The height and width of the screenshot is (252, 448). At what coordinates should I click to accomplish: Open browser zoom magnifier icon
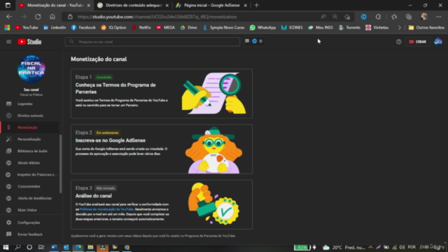tap(335, 17)
